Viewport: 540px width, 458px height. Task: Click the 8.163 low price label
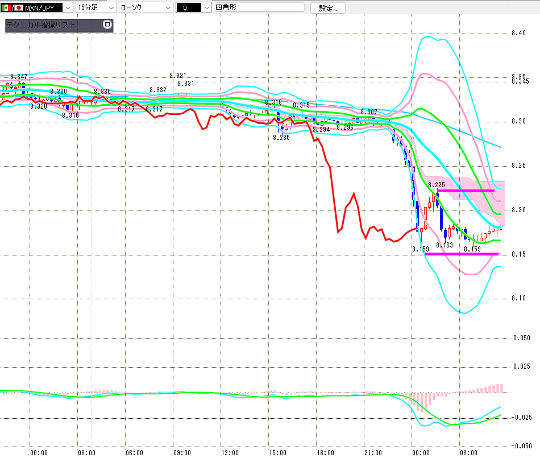[445, 245]
